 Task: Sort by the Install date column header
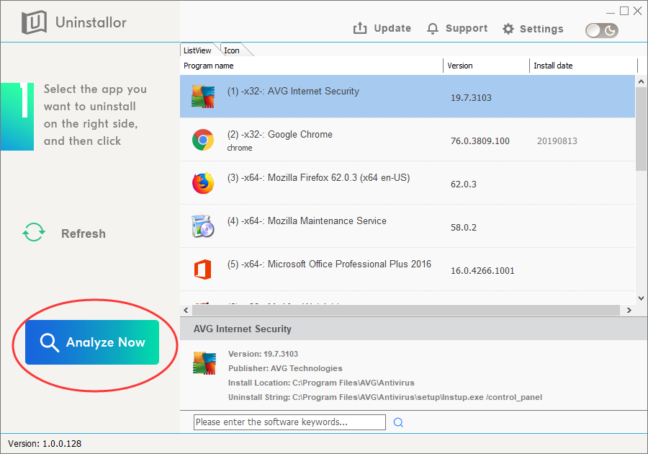pos(583,66)
